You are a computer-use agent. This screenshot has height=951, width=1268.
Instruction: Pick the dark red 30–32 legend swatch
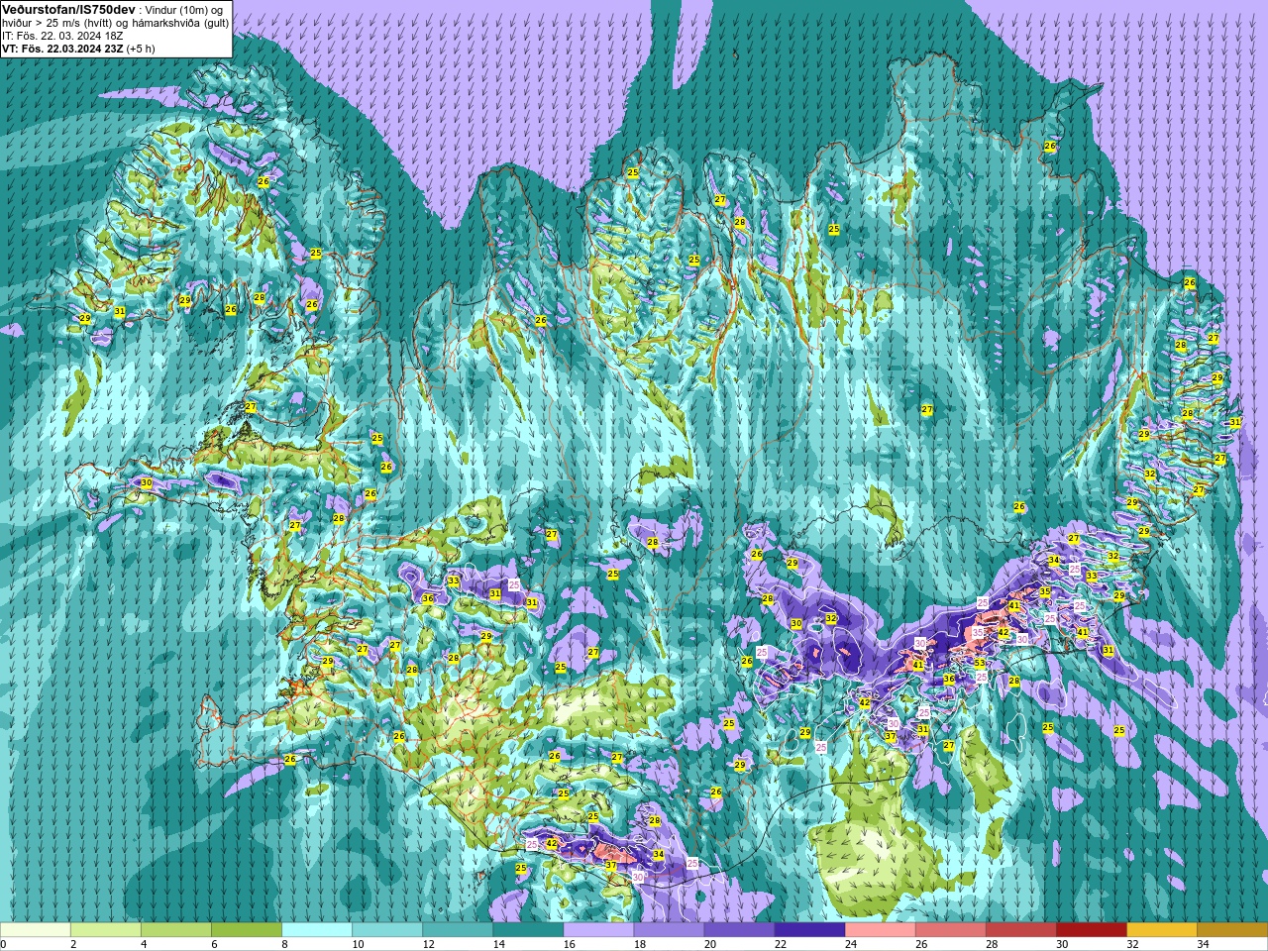pos(1091,930)
